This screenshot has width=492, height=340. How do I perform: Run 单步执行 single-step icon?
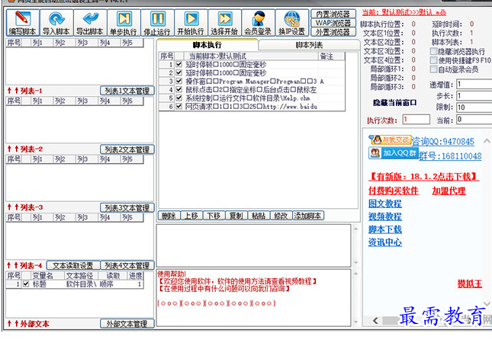tap(124, 23)
